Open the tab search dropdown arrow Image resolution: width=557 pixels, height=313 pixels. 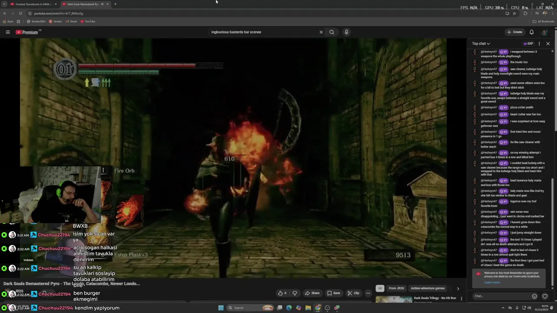point(3,4)
